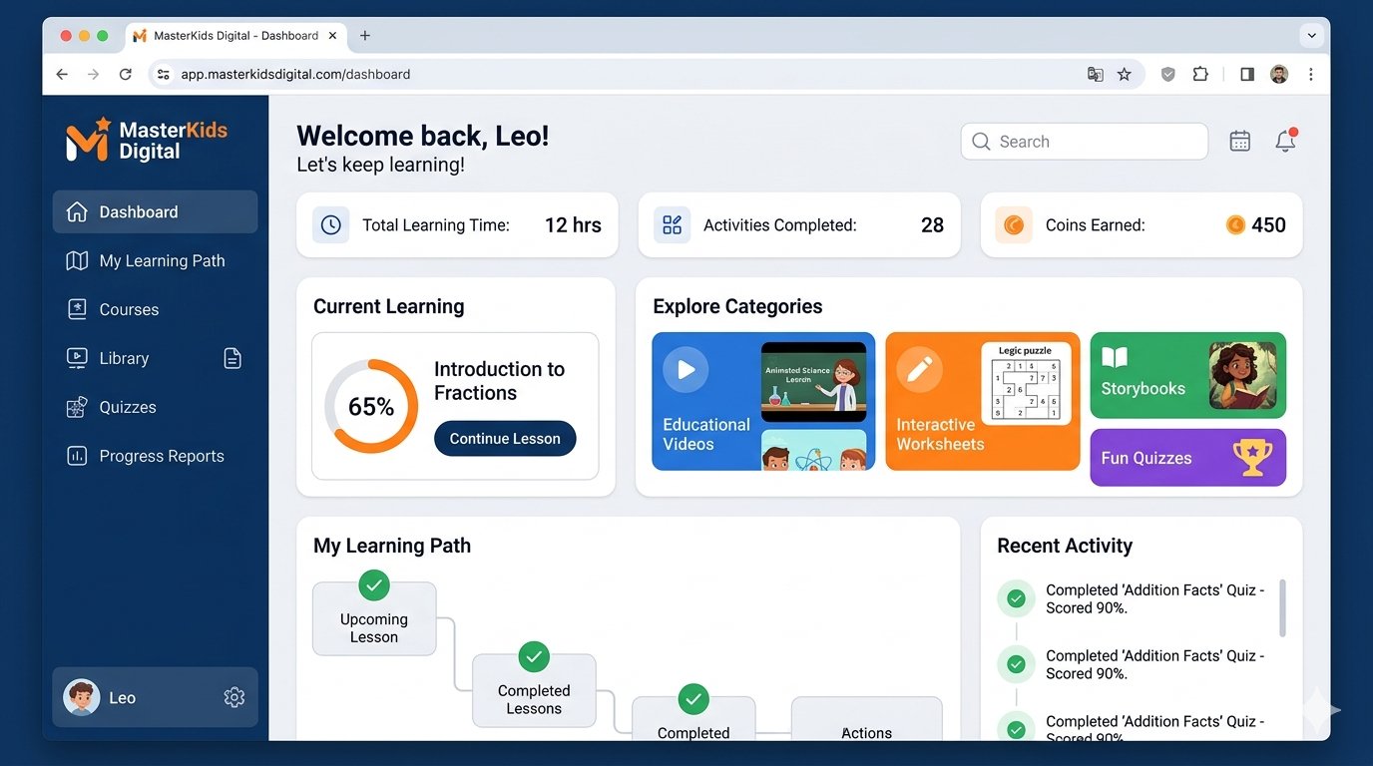The height and width of the screenshot is (766, 1373).
Task: Select the Actions node in learning path
Action: coord(866,719)
